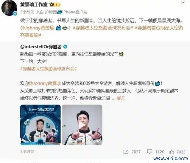The width and height of the screenshot is (190, 163).
Task: Open @interstellOr穿越者 account name
Action: (41, 47)
